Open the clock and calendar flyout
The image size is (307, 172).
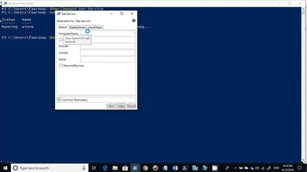click(288, 168)
